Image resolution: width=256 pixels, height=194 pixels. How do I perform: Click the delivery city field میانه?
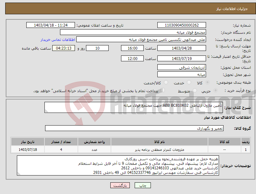(x=182, y=75)
